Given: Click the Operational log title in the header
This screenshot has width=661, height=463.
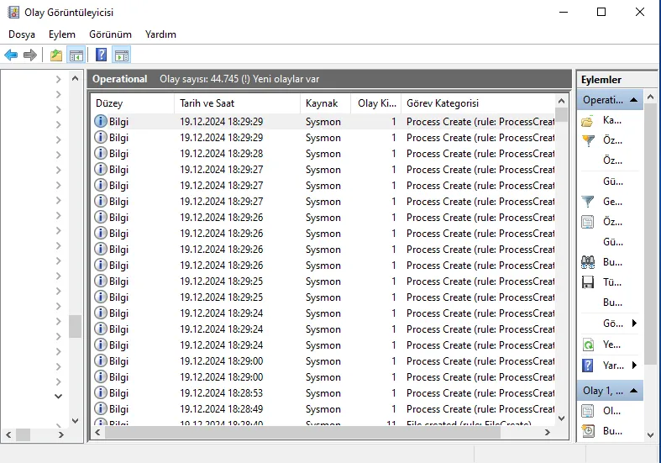Looking at the screenshot, I should (x=120, y=79).
